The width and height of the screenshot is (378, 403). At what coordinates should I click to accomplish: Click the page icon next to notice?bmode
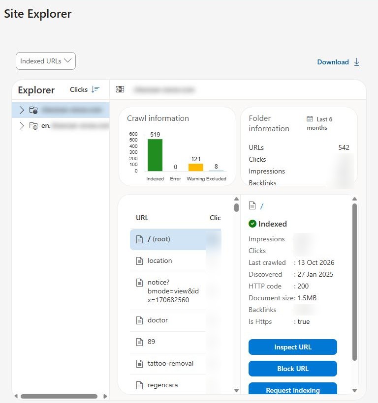[x=139, y=283]
